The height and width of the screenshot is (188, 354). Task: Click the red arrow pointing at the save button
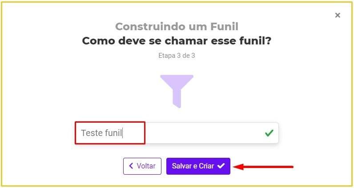(264, 167)
